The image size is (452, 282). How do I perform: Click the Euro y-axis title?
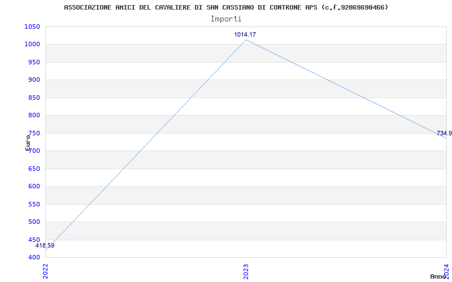[28, 142]
